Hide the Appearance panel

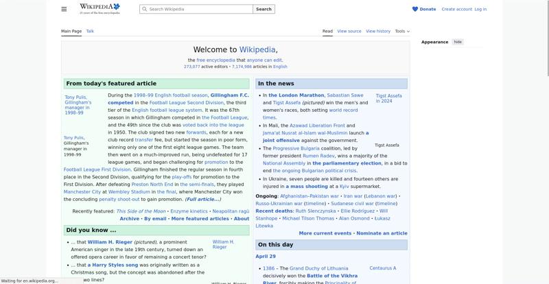coord(458,42)
